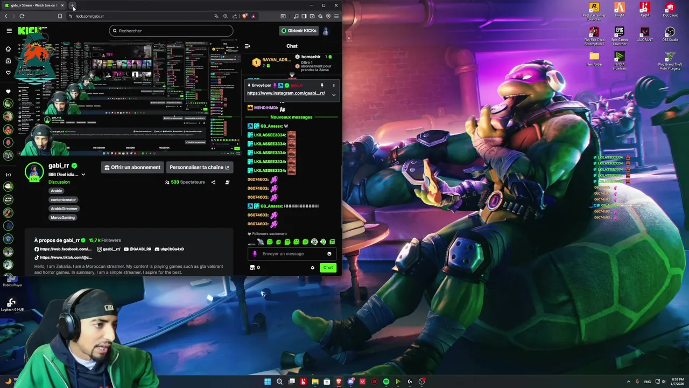Open the browser hamburger main menu
The width and height of the screenshot is (689, 388).
tap(336, 16)
